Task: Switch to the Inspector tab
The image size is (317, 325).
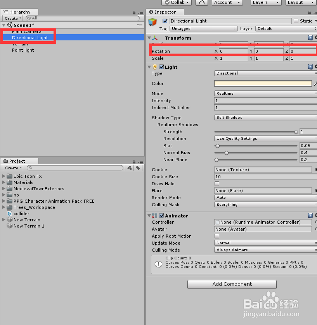Action: [x=165, y=12]
